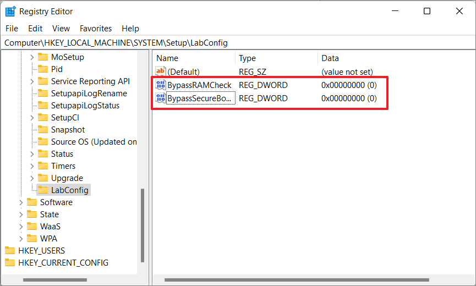Click the Registry Editor app icon in title bar
Screen dimensions: 476x286
(x=10, y=11)
